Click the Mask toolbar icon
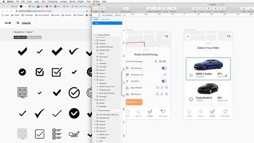Viewport: 254px width, 143px height. 208,8
